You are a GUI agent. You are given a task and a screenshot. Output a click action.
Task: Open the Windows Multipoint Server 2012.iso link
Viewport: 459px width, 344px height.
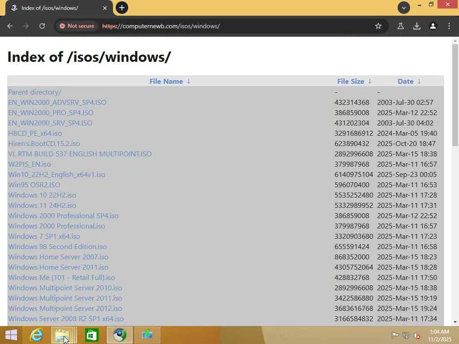tap(65, 308)
